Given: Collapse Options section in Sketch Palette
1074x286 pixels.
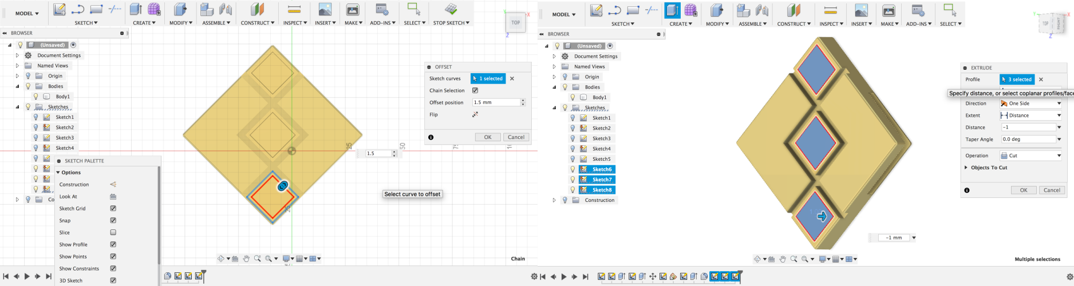Looking at the screenshot, I should 58,172.
